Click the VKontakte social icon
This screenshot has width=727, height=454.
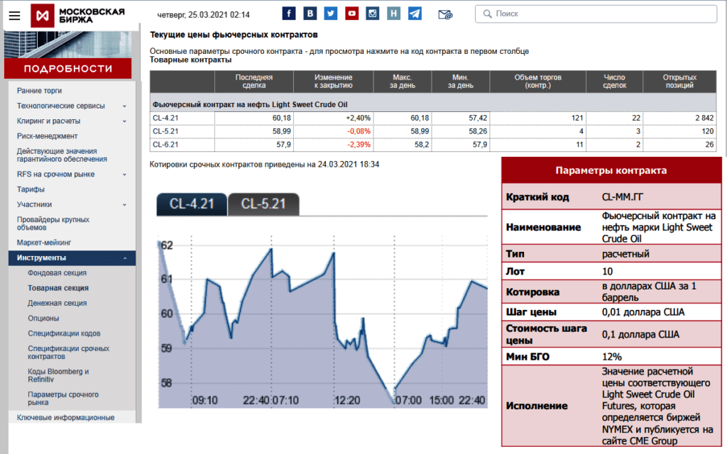point(310,13)
